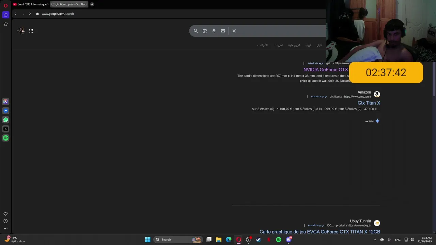Open the weather widget showing 18°C
The width and height of the screenshot is (436, 245).
click(x=15, y=240)
